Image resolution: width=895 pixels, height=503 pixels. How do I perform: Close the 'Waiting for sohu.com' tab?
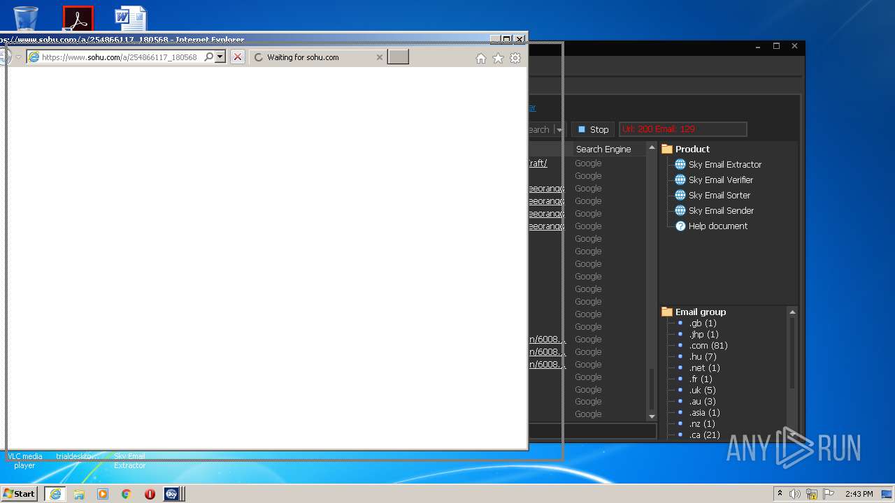tap(380, 57)
